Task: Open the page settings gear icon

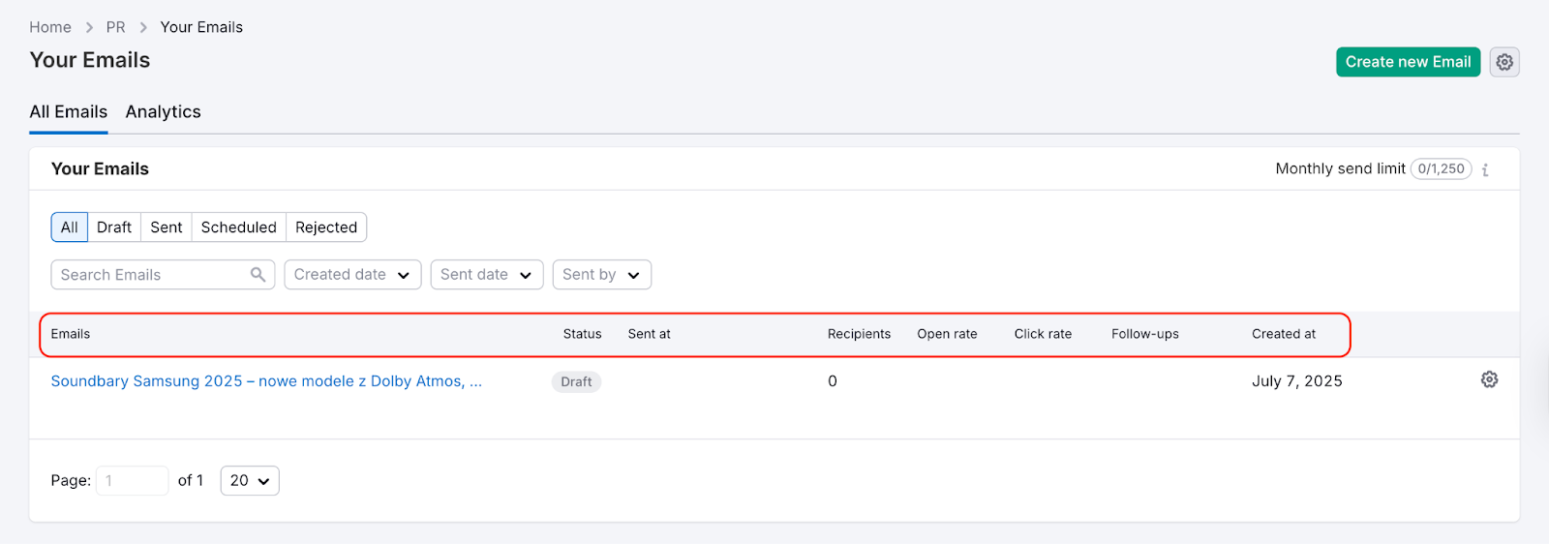Action: pos(1503,62)
